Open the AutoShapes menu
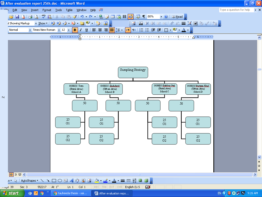 [x=30, y=181]
